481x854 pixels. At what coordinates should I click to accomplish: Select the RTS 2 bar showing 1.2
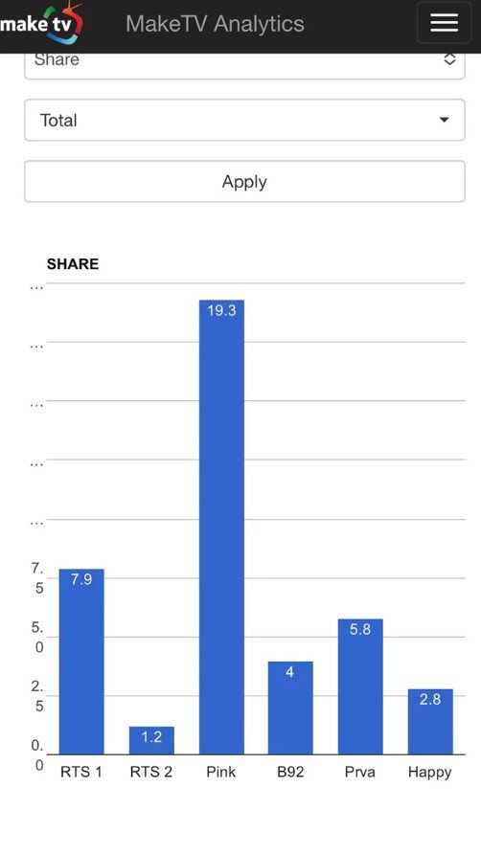tap(151, 741)
